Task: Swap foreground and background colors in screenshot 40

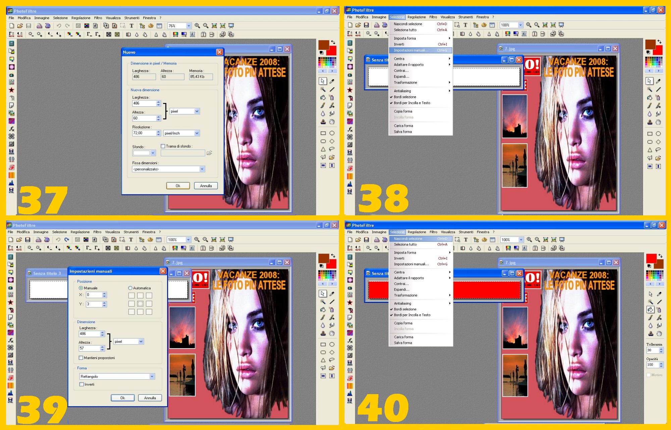Action: [x=660, y=256]
